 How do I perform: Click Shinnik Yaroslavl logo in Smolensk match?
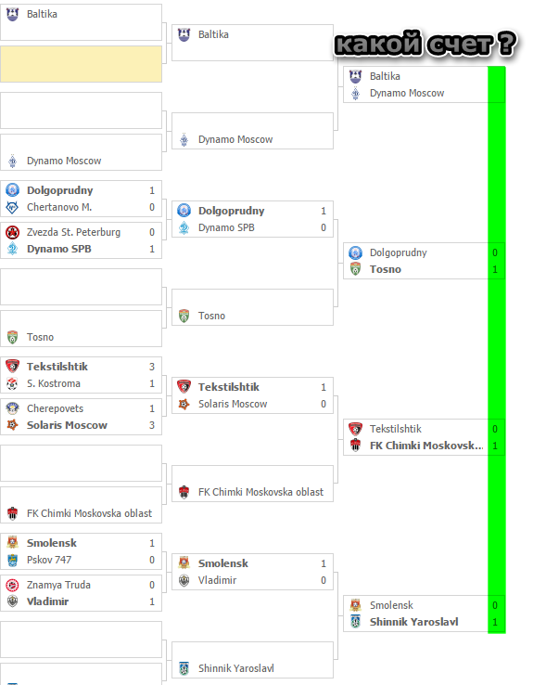356,622
